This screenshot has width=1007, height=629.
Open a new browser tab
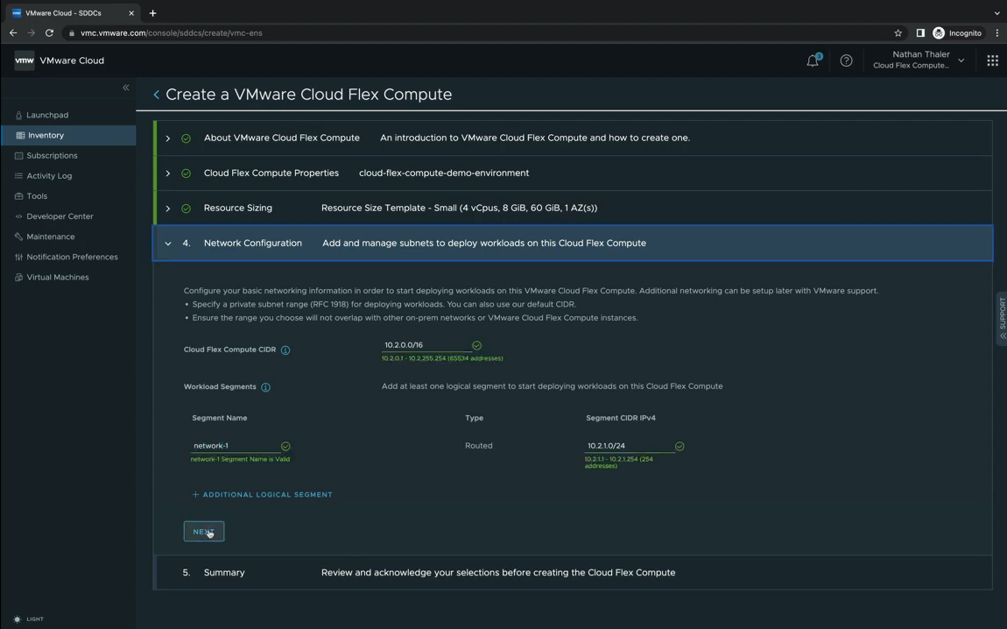[x=152, y=13]
